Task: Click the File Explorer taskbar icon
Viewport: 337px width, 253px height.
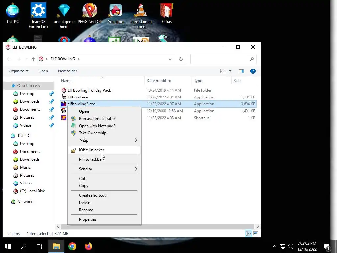Action: (x=56, y=246)
